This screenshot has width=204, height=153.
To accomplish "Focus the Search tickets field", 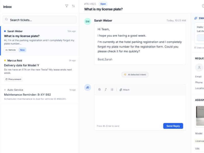I will (x=40, y=20).
